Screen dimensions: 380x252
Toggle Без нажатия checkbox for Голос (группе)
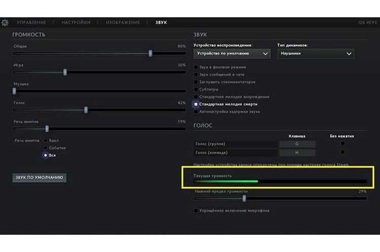[x=343, y=143]
